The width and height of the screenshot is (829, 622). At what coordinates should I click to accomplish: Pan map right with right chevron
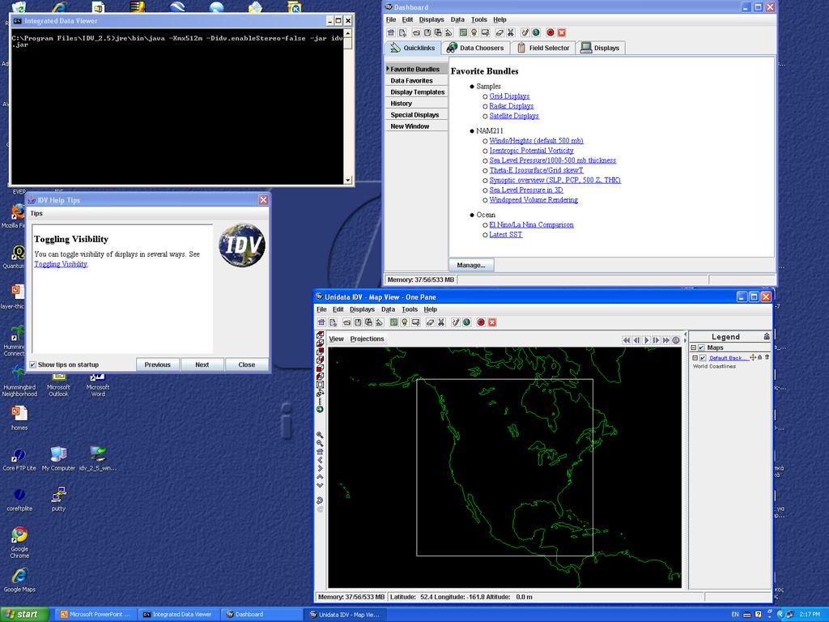pos(320,468)
